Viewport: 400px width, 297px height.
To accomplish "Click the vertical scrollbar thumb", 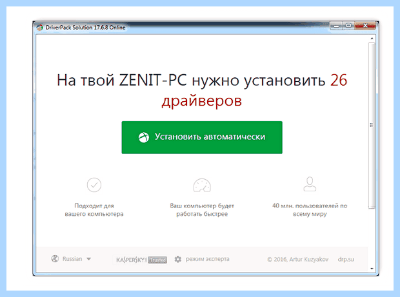I will pos(372,126).
